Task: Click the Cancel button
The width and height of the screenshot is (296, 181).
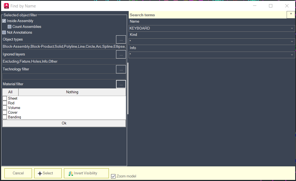Action: coord(18,173)
